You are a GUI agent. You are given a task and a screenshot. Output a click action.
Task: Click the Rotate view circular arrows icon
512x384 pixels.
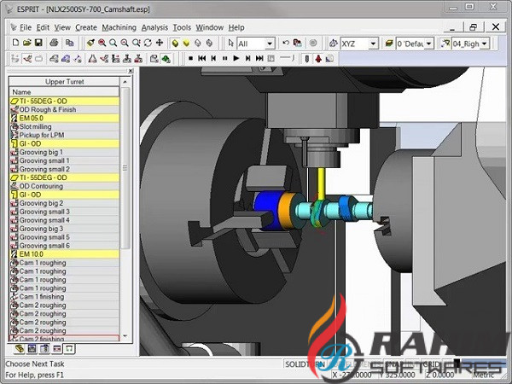pos(148,43)
